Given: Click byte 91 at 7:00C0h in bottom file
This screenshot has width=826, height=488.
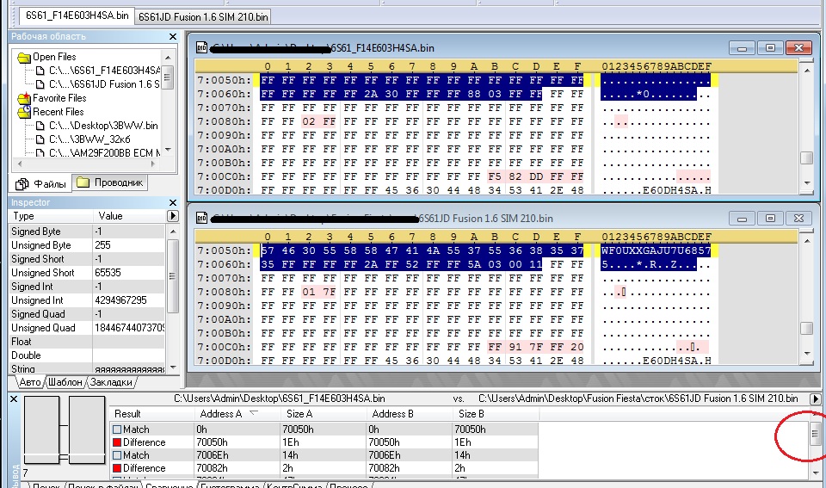Looking at the screenshot, I should pos(515,348).
